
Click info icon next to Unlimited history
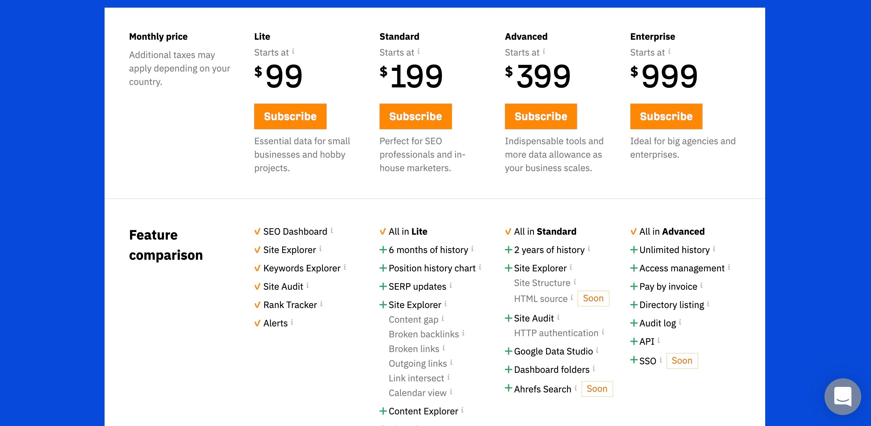pos(714,249)
